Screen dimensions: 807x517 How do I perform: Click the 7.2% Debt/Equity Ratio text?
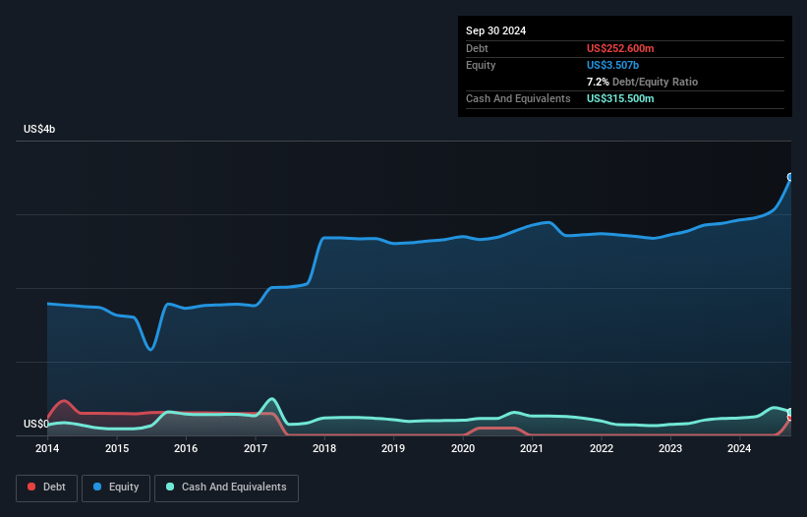pyautogui.click(x=642, y=82)
